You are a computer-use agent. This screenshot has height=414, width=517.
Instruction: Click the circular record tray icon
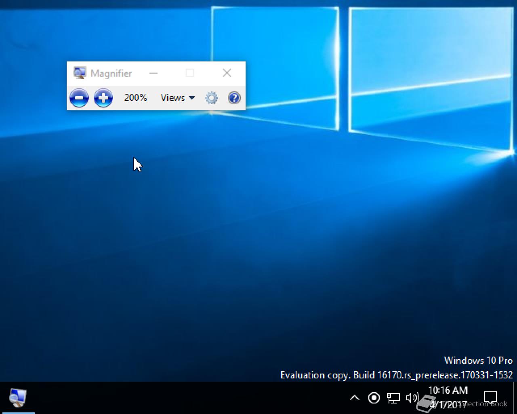[x=374, y=398]
